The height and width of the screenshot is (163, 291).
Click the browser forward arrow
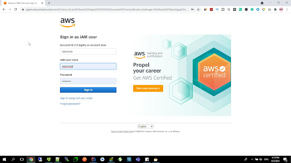(10, 10)
